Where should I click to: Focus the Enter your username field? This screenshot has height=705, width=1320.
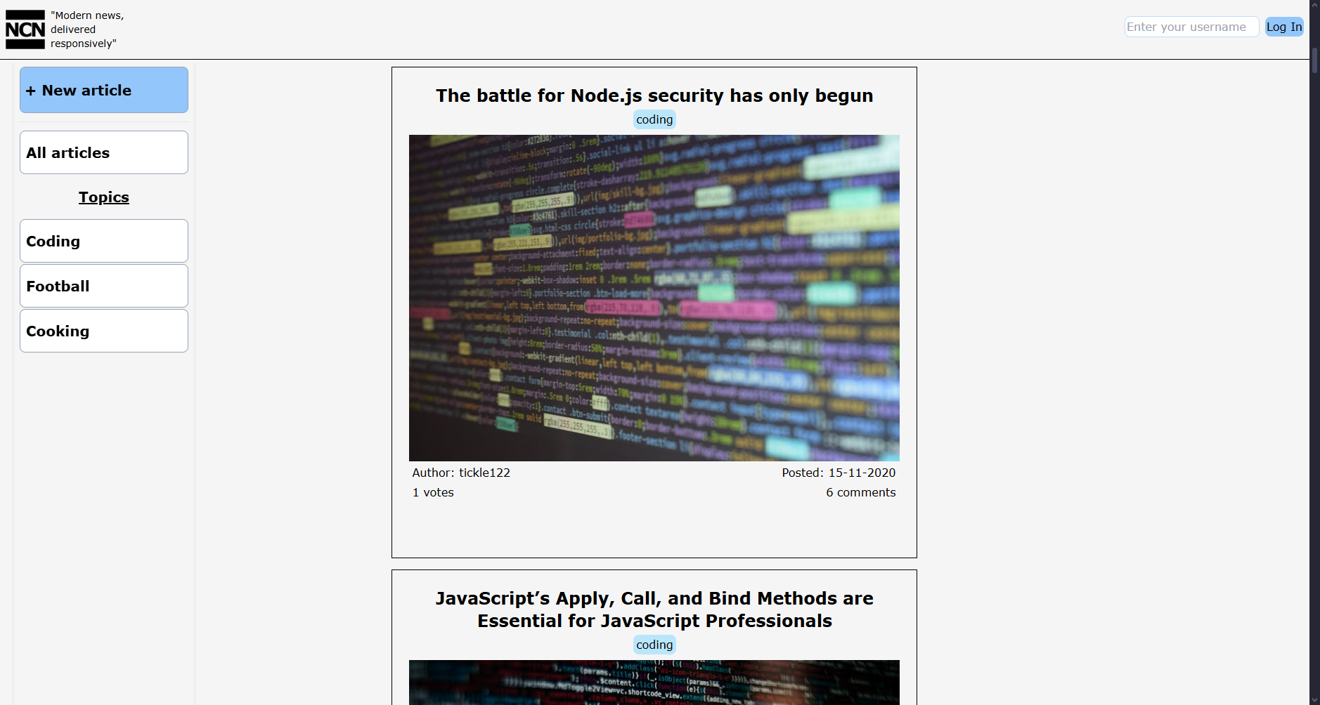tap(1191, 27)
